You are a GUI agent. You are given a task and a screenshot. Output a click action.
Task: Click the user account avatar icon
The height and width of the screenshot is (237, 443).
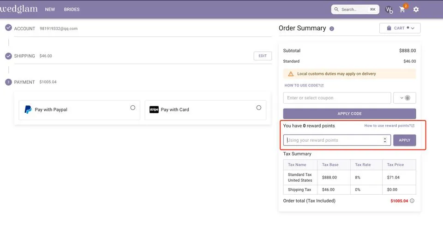(389, 10)
